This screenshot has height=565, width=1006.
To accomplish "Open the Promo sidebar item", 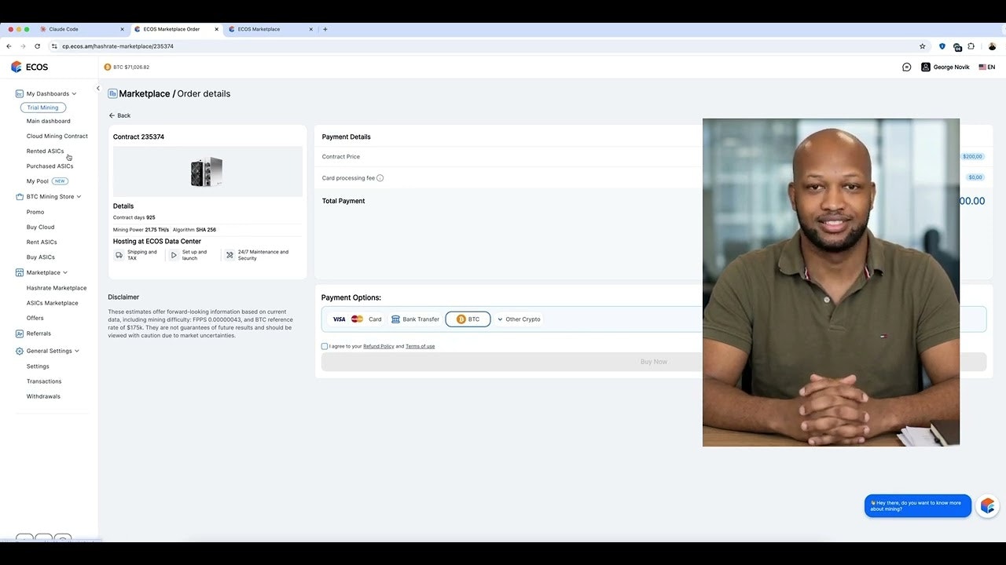I will [x=35, y=212].
